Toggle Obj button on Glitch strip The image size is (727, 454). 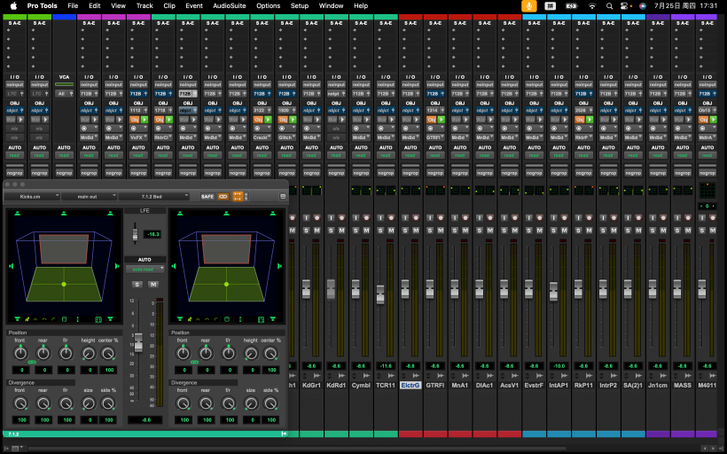tap(283, 120)
